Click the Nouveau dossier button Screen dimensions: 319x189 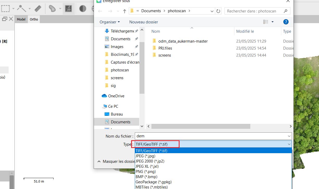[143, 22]
